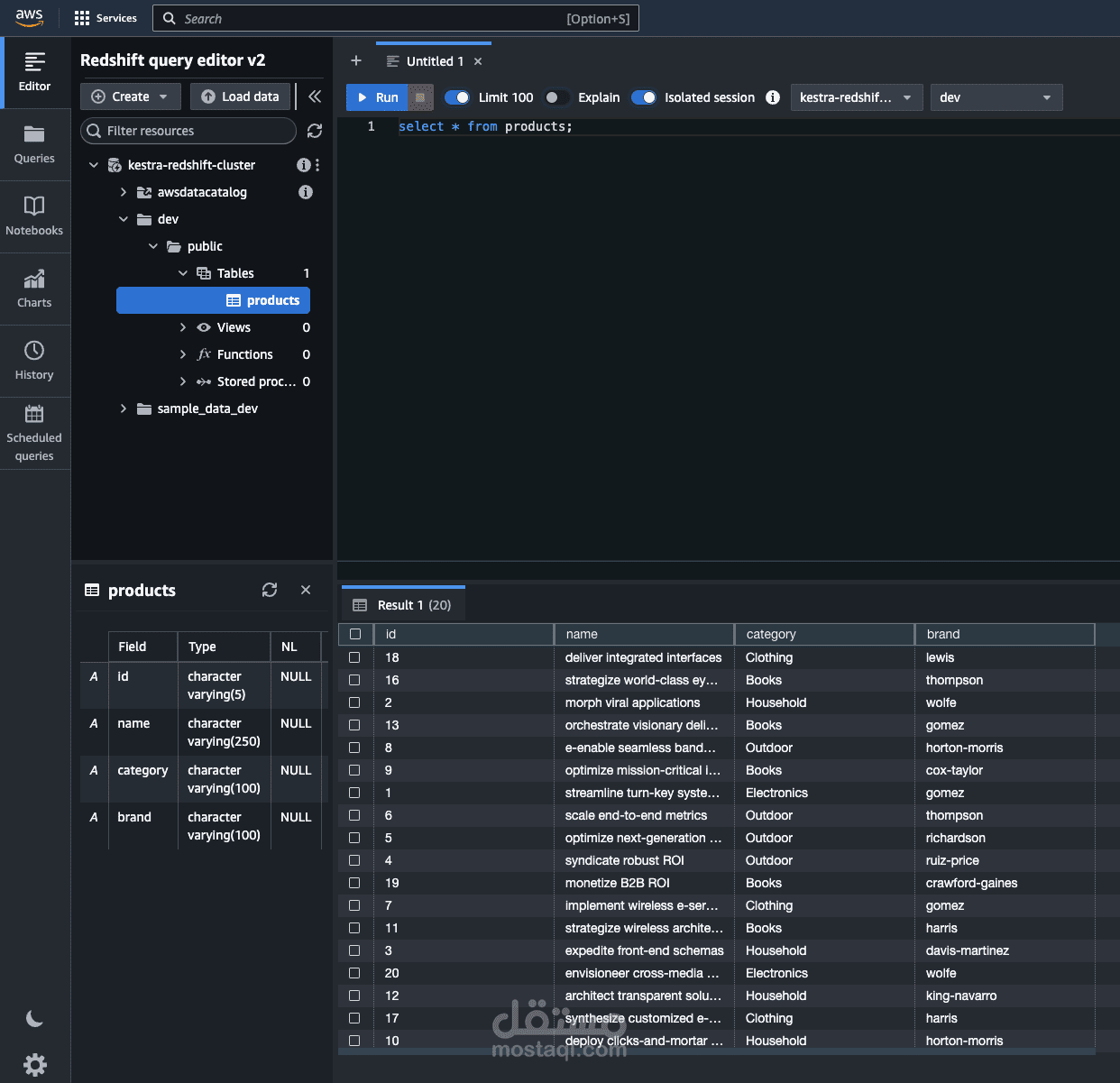The height and width of the screenshot is (1083, 1120).
Task: Switch to the Untitled 1 tab
Action: (435, 61)
